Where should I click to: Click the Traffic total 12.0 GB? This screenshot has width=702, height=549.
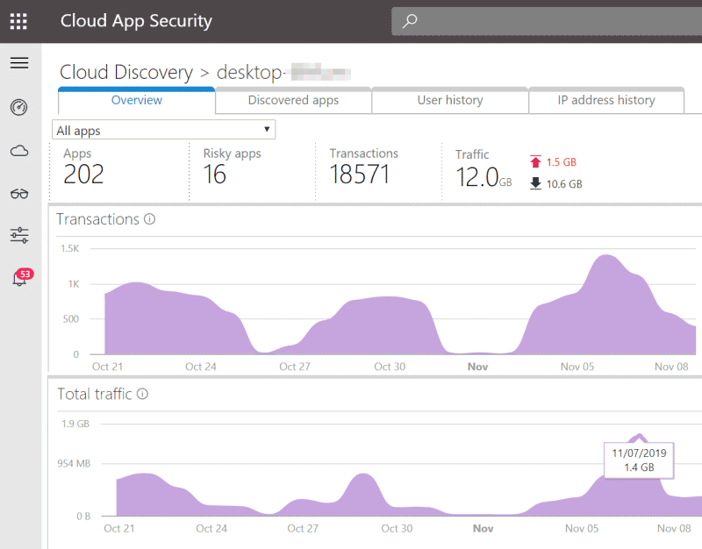pyautogui.click(x=484, y=177)
